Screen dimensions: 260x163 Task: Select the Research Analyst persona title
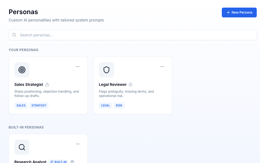(x=30, y=162)
